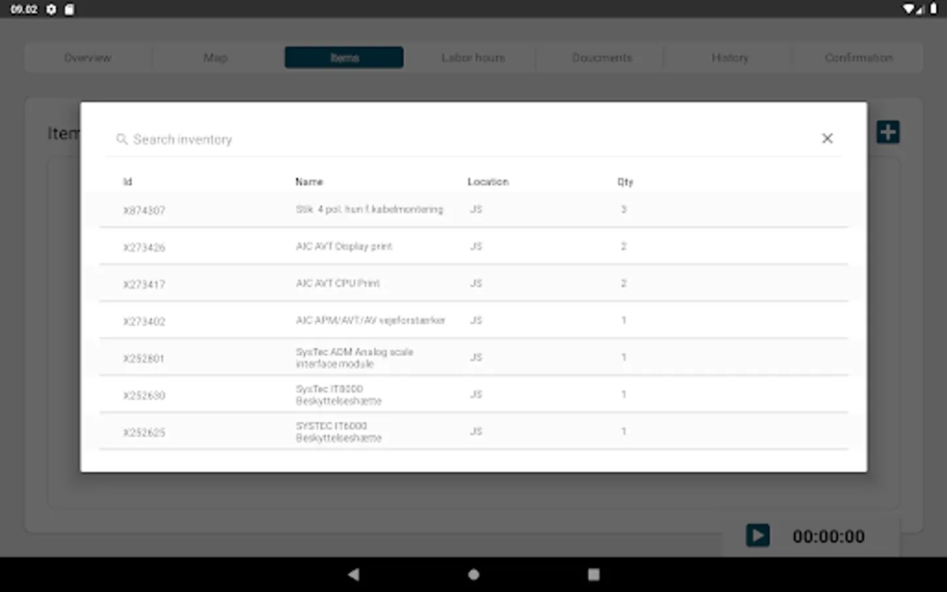View the History tab
Image resolution: width=947 pixels, height=592 pixels.
pyautogui.click(x=730, y=58)
